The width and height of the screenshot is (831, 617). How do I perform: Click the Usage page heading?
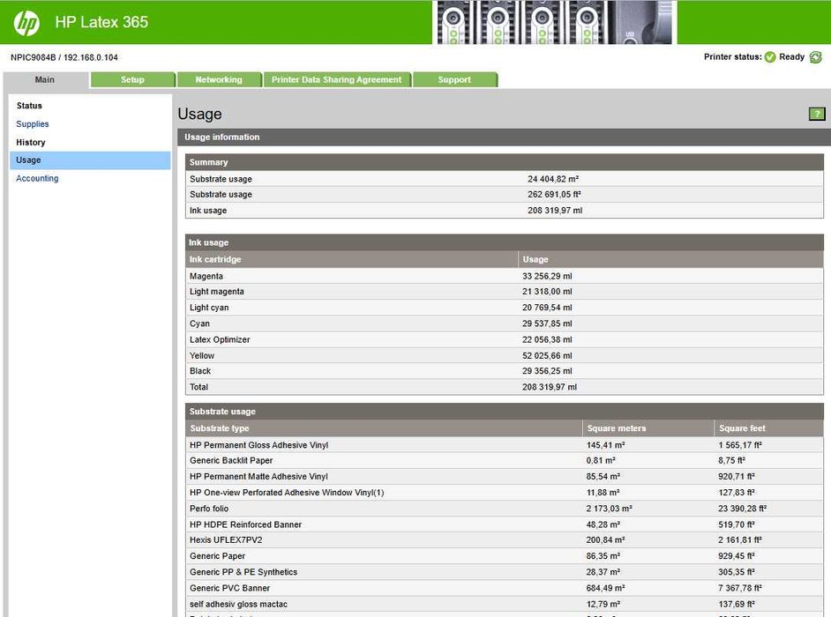click(199, 114)
